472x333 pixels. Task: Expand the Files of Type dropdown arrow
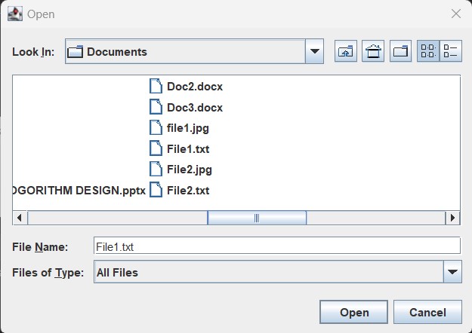coord(452,272)
